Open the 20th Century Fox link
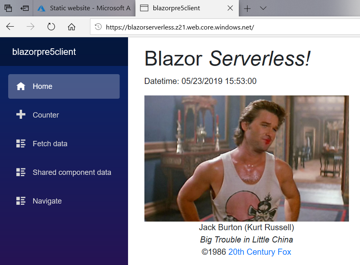 [260, 252]
